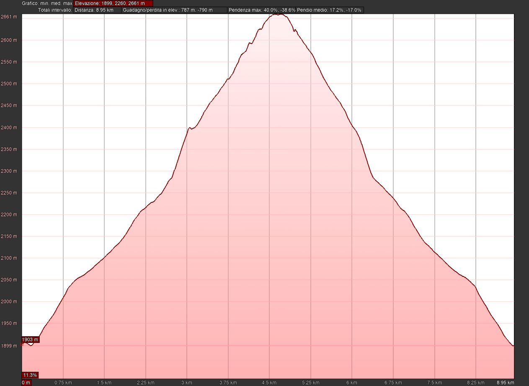This screenshot has width=529, height=386.
Task: Click the 8.95 km end distance label
Action: (505, 383)
